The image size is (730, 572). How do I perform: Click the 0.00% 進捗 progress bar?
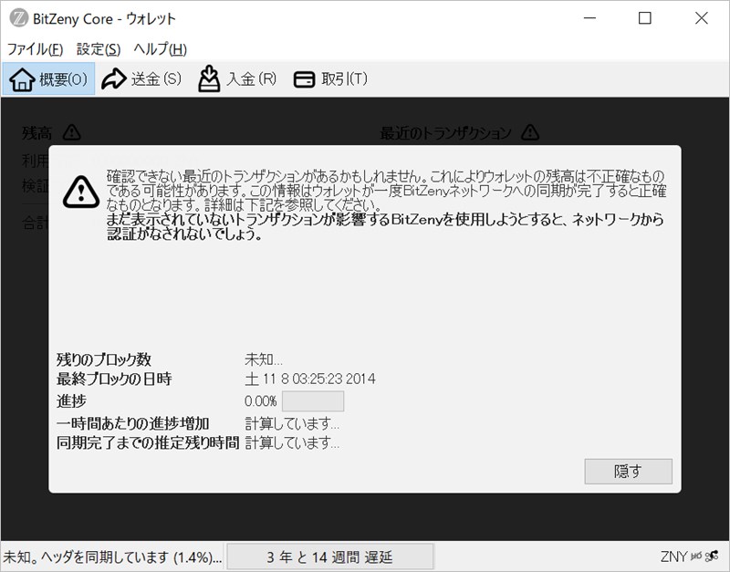[x=313, y=401]
